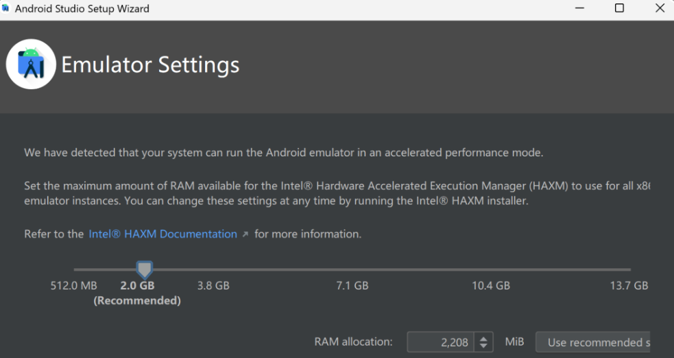This screenshot has width=674, height=358.
Task: Set slider to the 10.4 GB mark
Action: coord(491,270)
